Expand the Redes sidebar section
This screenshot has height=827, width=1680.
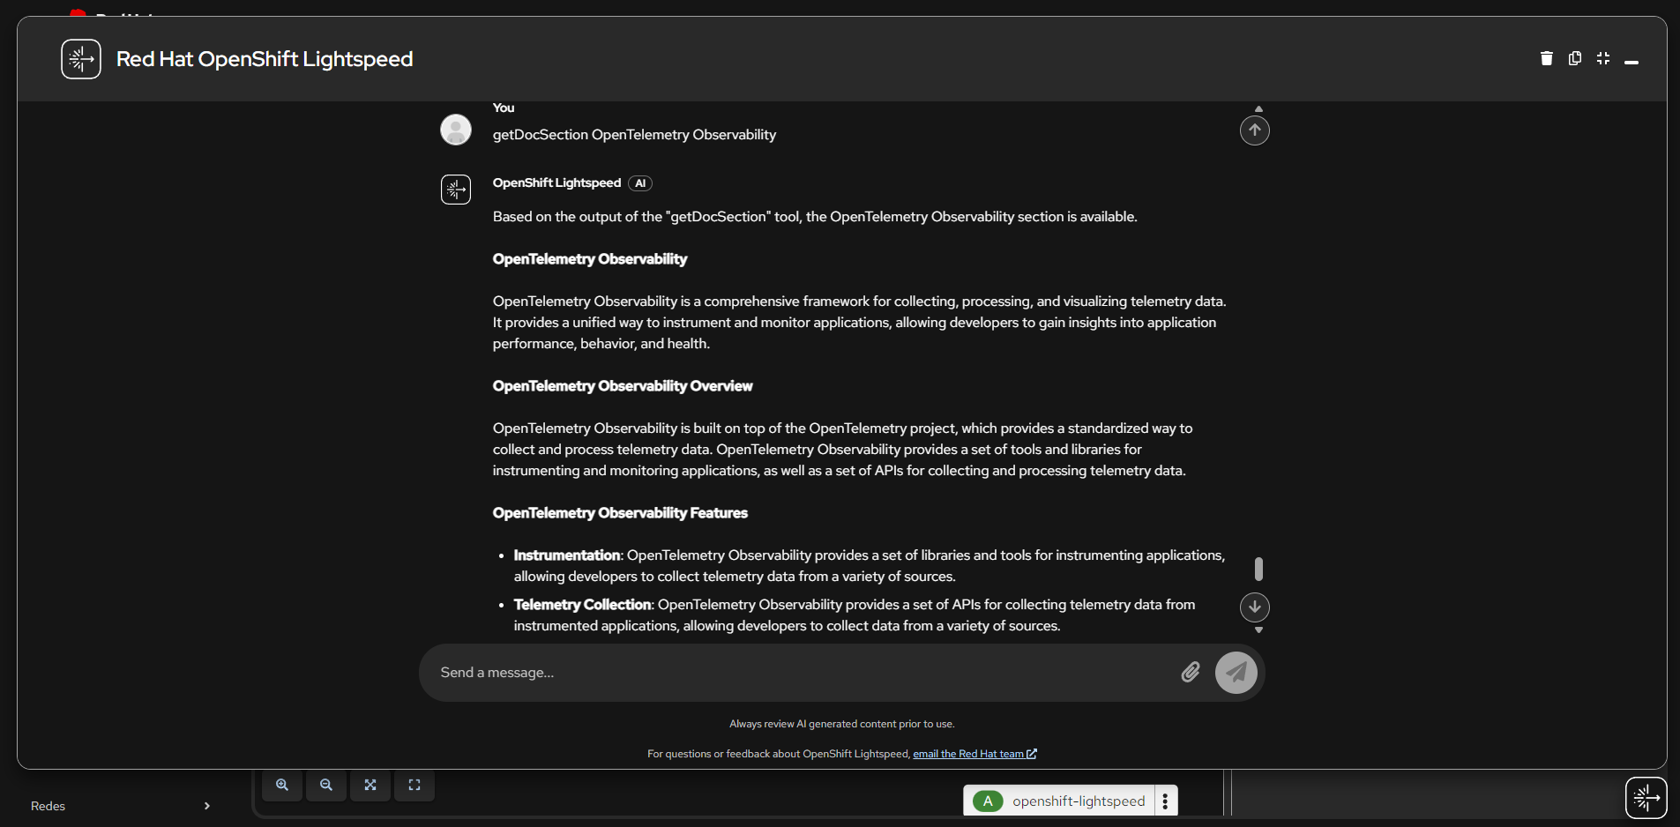tap(206, 805)
